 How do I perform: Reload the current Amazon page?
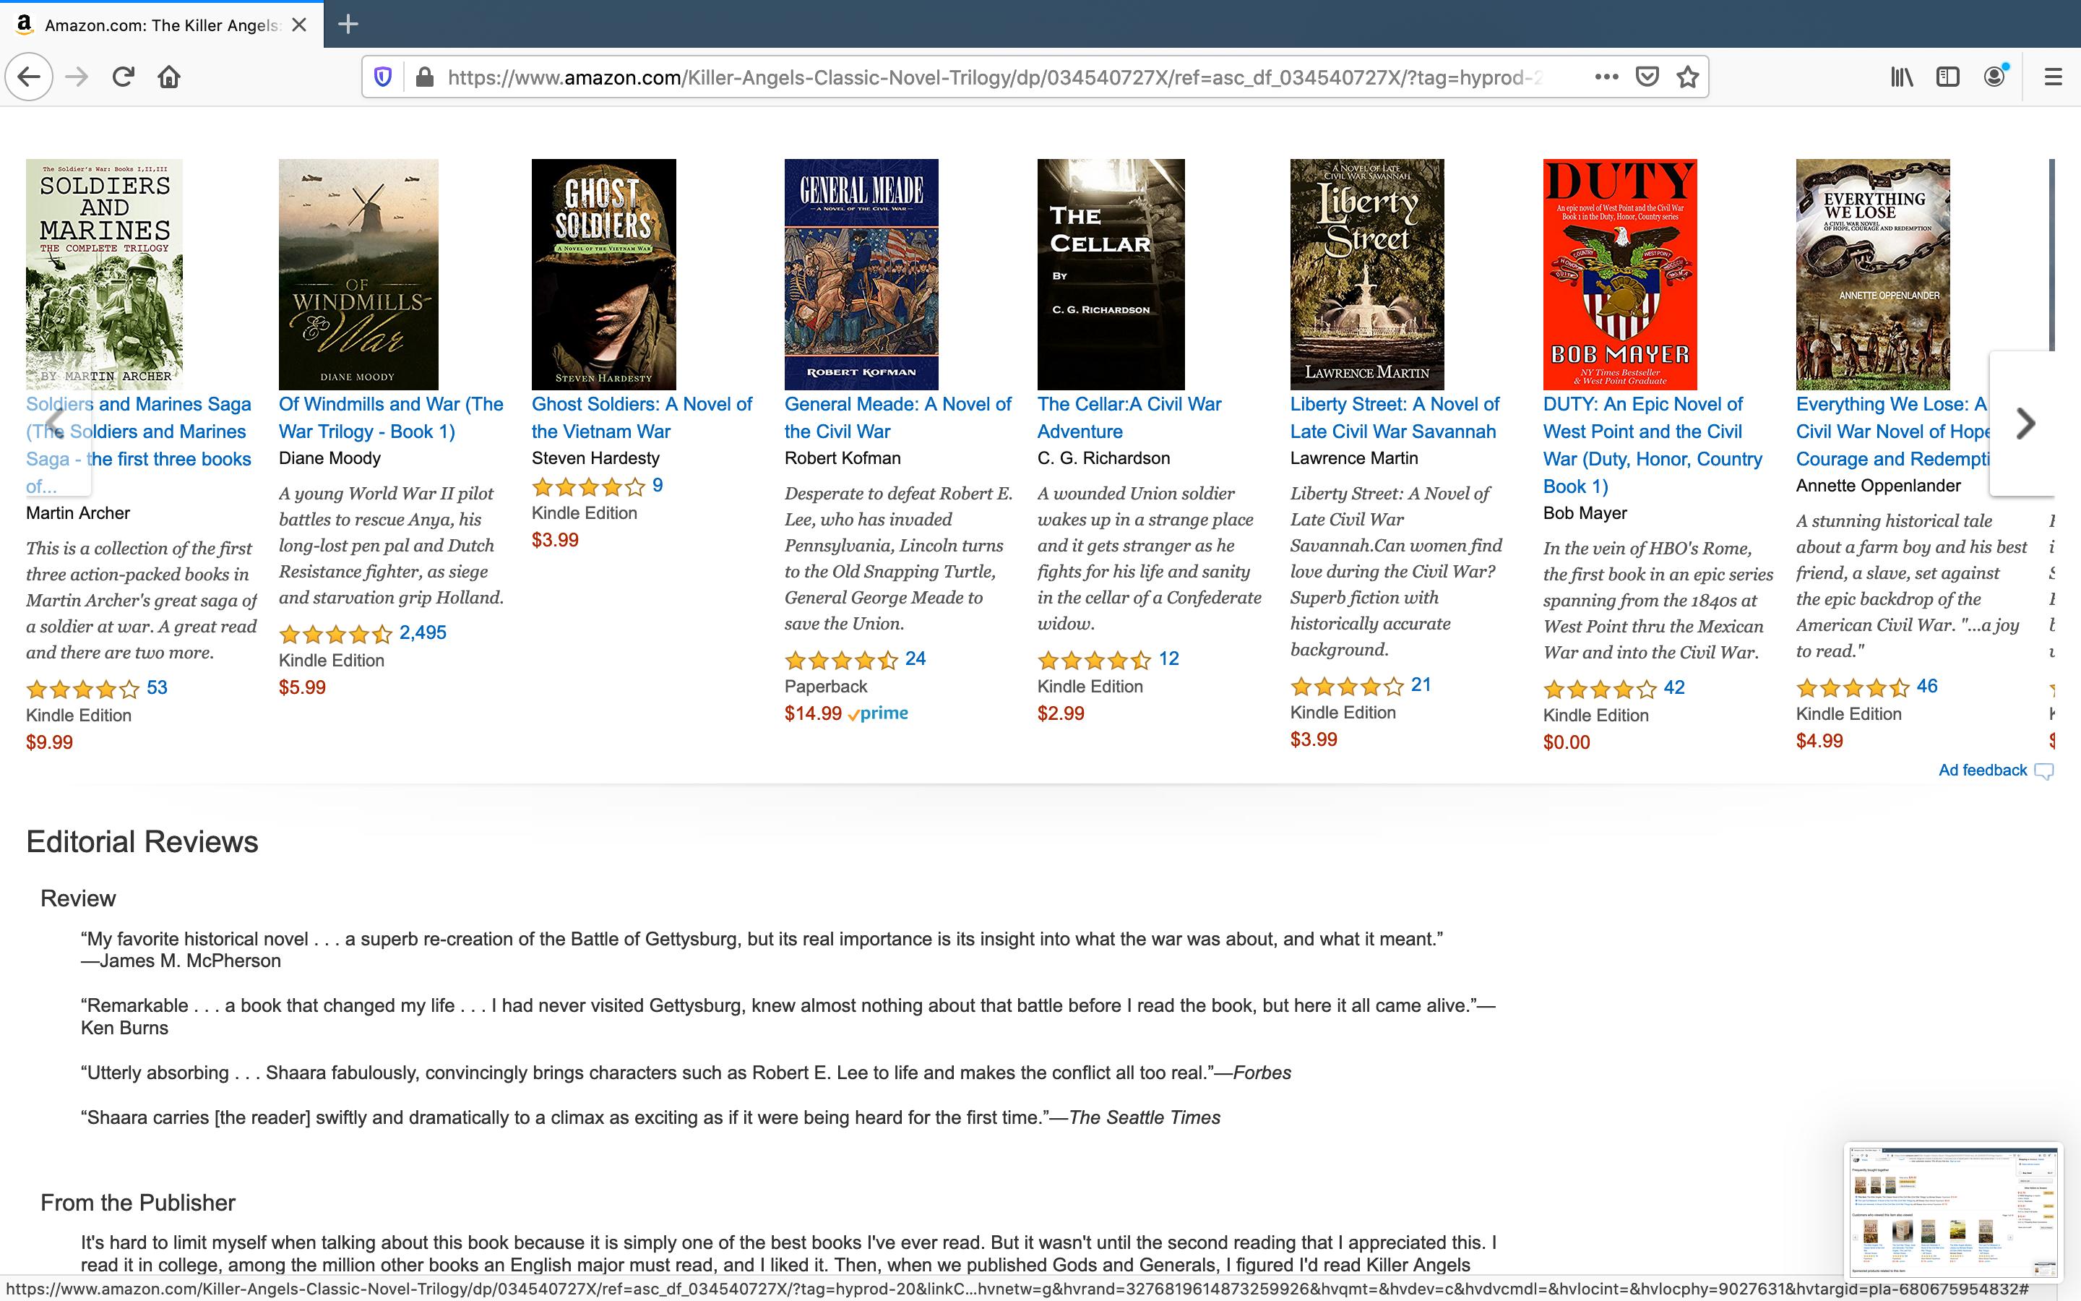tap(123, 77)
